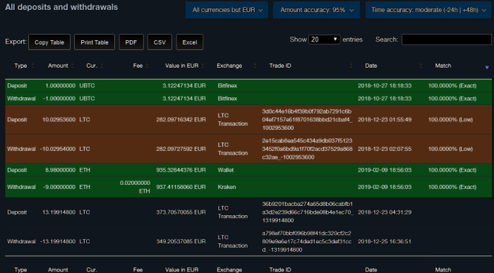Image resolution: width=494 pixels, height=273 pixels.
Task: Click the -13.19914800 LTC withdrawal amount
Action: pos(58,241)
